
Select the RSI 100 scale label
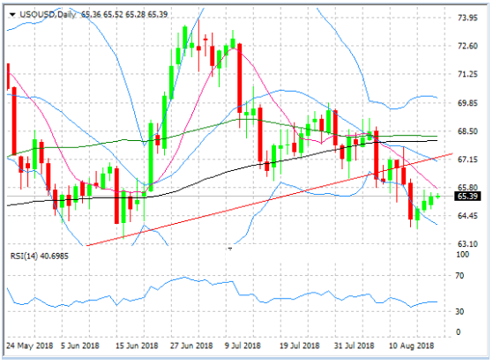coord(462,255)
